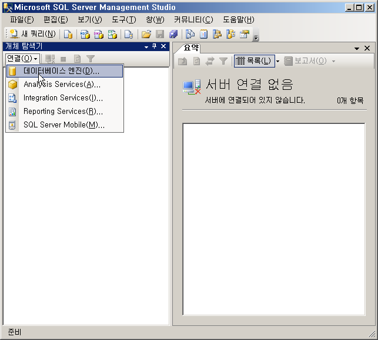Open the Summary pane active files dropdown arrow
The width and height of the screenshot is (378, 340).
(357, 49)
